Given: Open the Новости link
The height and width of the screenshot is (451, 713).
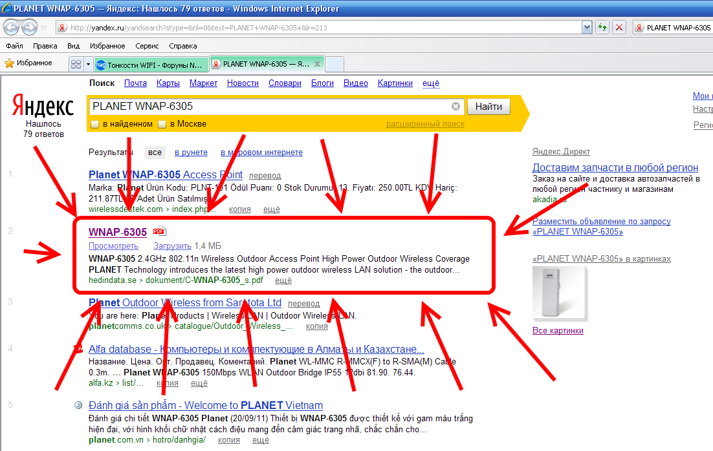Looking at the screenshot, I should [243, 83].
